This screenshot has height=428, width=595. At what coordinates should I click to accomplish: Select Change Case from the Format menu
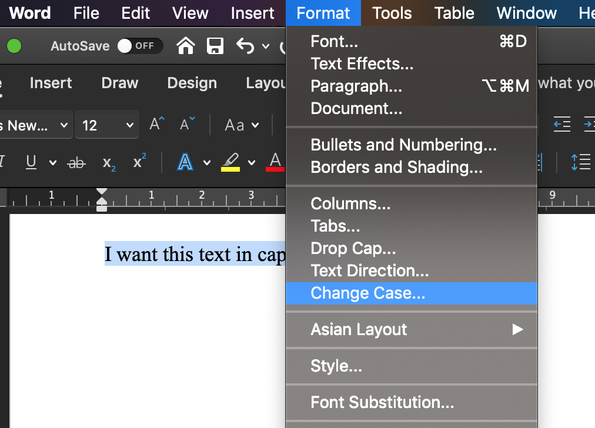click(369, 293)
